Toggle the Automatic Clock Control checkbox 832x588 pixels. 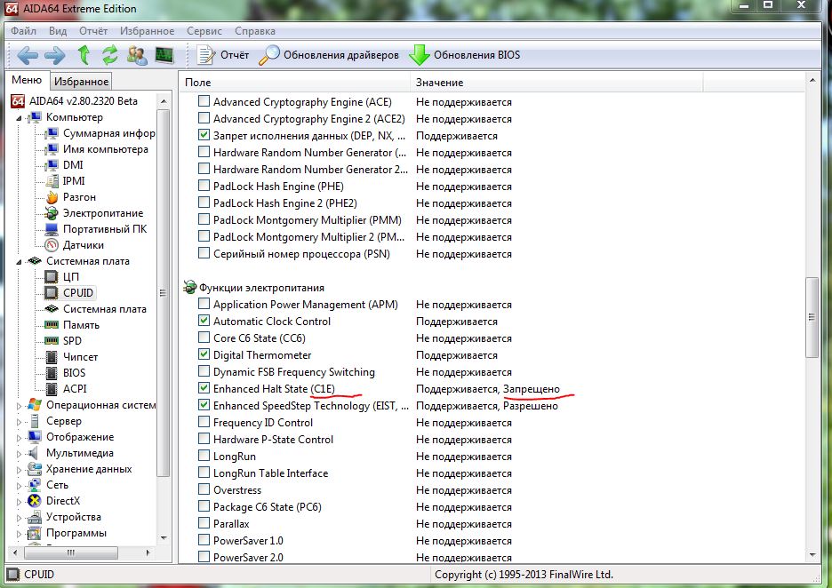(204, 322)
